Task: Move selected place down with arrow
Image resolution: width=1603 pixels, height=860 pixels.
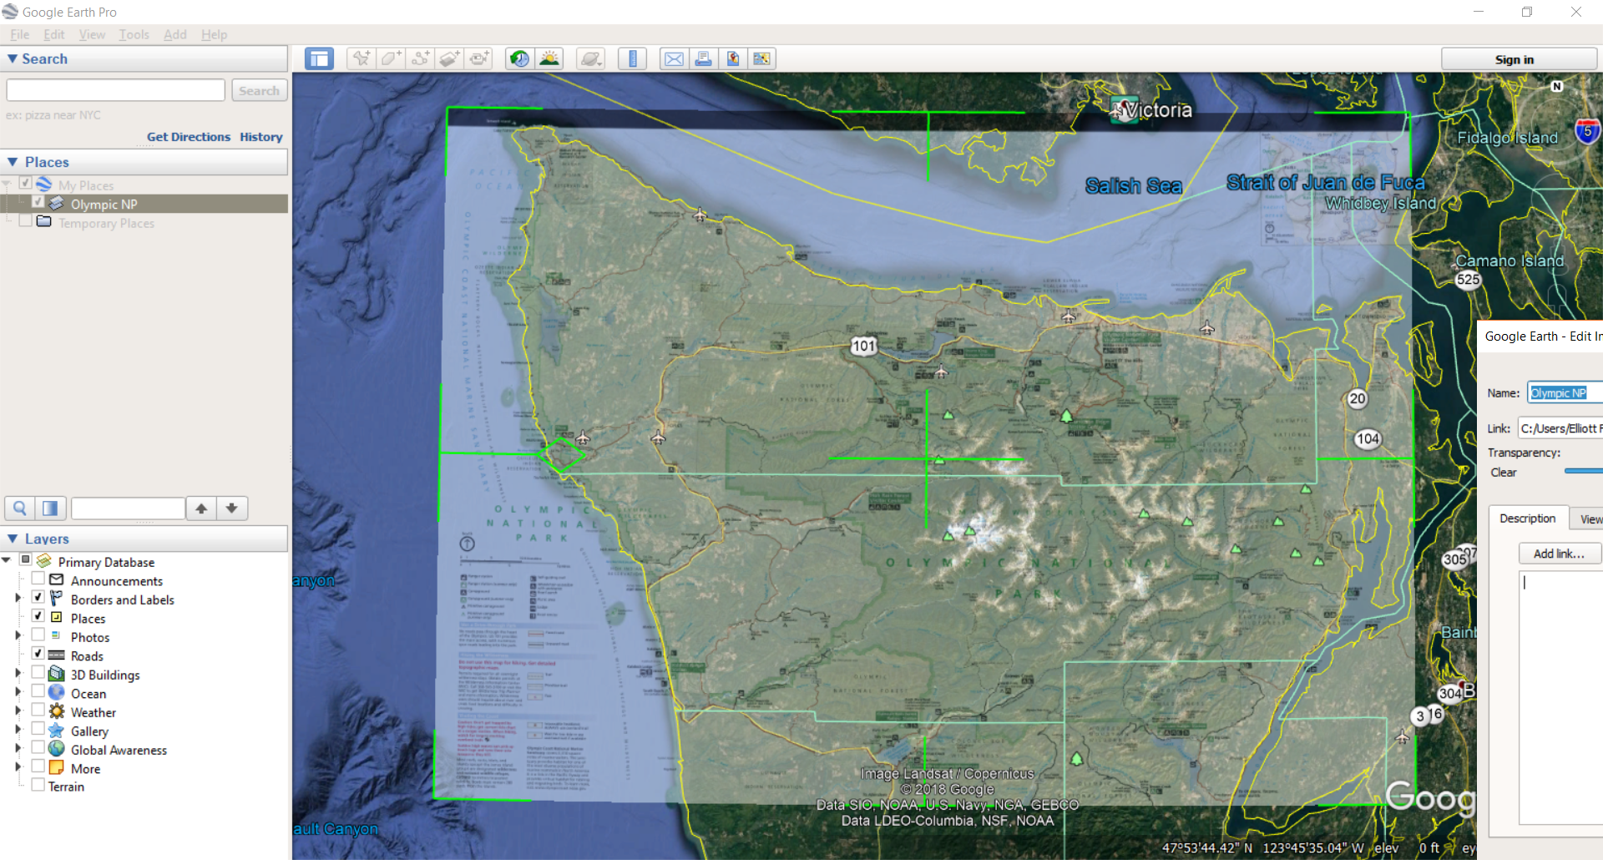Action: (x=232, y=508)
